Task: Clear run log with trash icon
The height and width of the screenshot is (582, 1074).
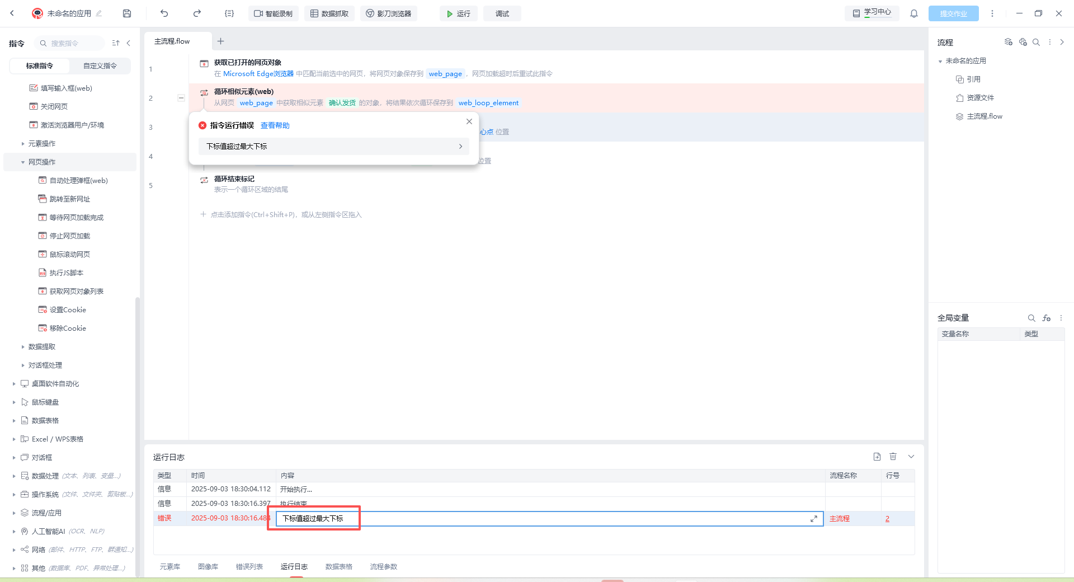Action: (x=893, y=457)
